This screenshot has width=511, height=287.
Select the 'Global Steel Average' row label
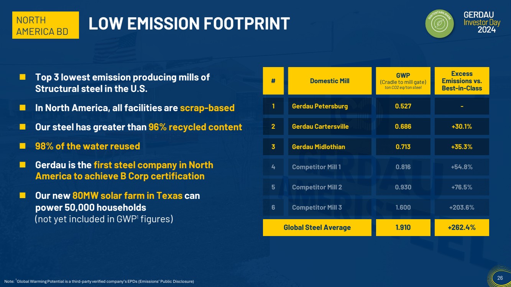pos(317,228)
